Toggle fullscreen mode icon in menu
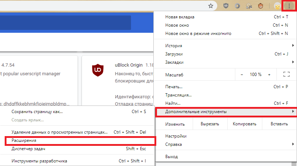 click(x=287, y=74)
